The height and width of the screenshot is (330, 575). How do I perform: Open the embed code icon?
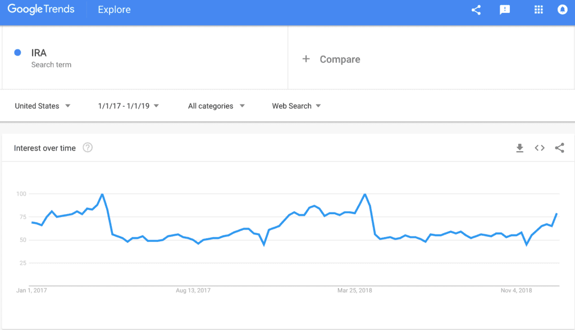[x=540, y=148]
